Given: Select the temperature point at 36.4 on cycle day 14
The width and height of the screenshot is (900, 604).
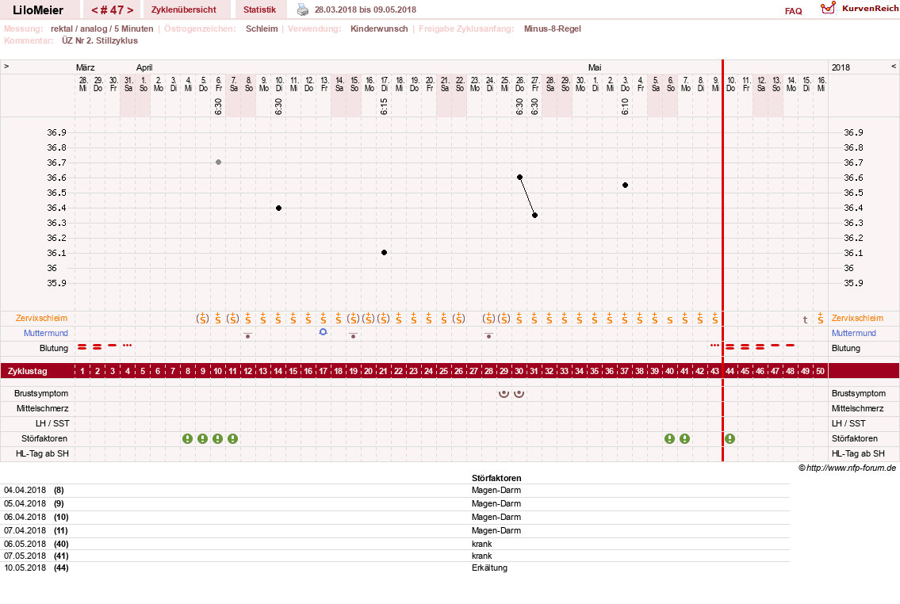Looking at the screenshot, I should (278, 208).
